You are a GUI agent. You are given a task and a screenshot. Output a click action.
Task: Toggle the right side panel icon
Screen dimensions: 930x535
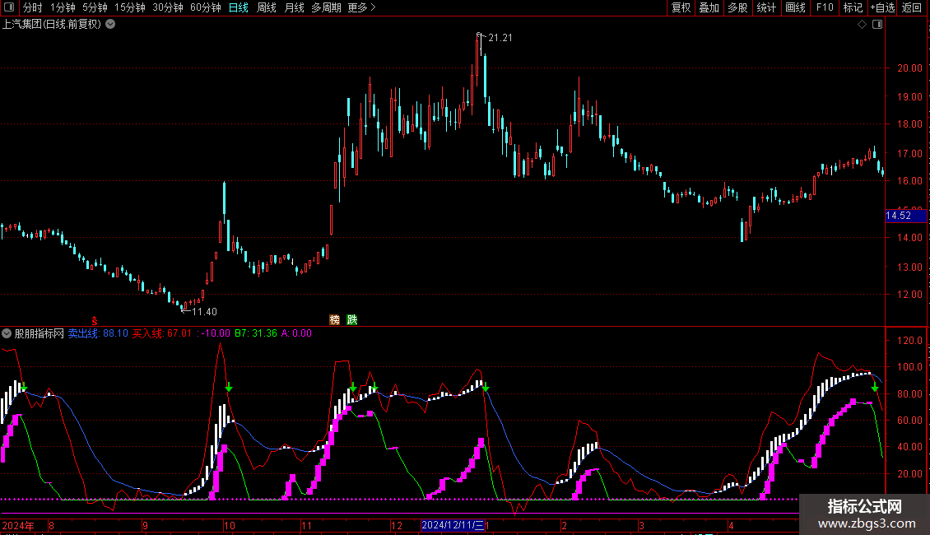click(877, 25)
